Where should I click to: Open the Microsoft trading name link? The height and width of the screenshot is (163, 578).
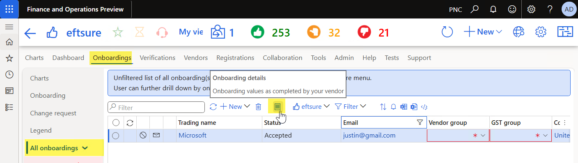pyautogui.click(x=193, y=135)
